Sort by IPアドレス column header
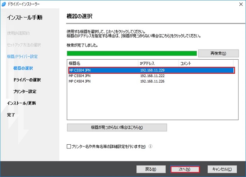The image size is (246, 177). click(x=158, y=63)
